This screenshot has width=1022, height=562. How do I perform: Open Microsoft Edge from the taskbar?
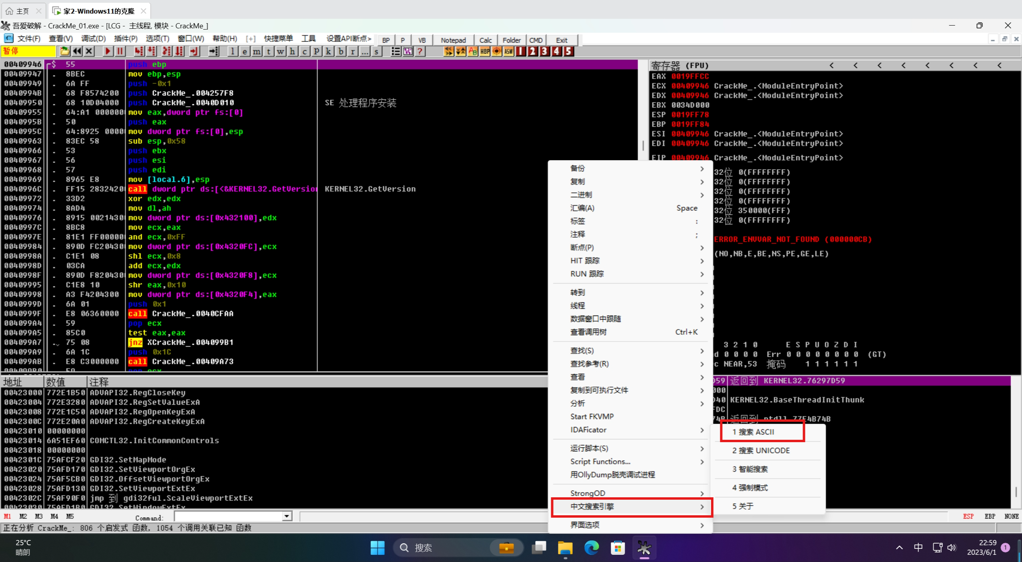[x=591, y=548]
